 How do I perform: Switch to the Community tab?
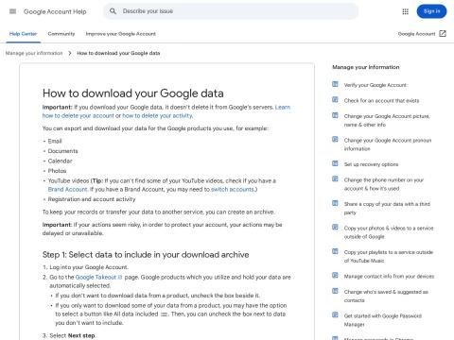point(61,34)
